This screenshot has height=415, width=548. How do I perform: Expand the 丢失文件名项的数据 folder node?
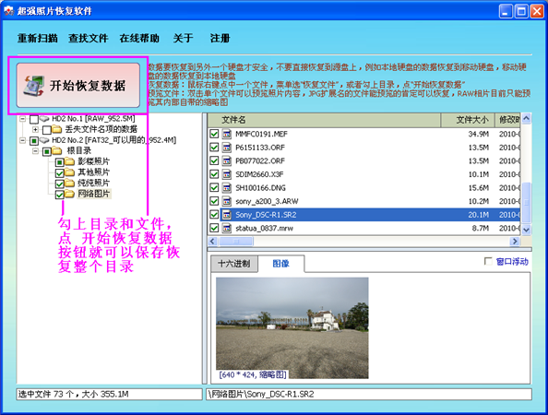35,130
